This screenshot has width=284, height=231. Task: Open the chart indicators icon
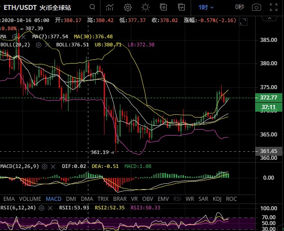pos(110,7)
